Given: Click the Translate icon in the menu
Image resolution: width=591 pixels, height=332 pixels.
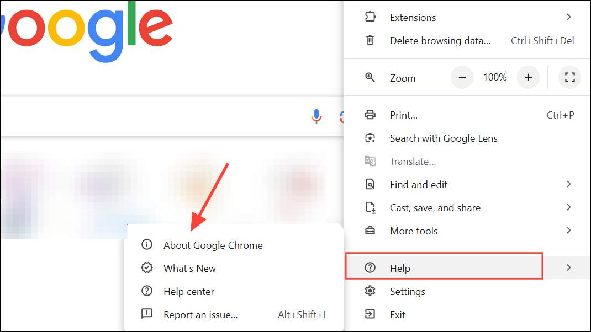Looking at the screenshot, I should point(370,161).
